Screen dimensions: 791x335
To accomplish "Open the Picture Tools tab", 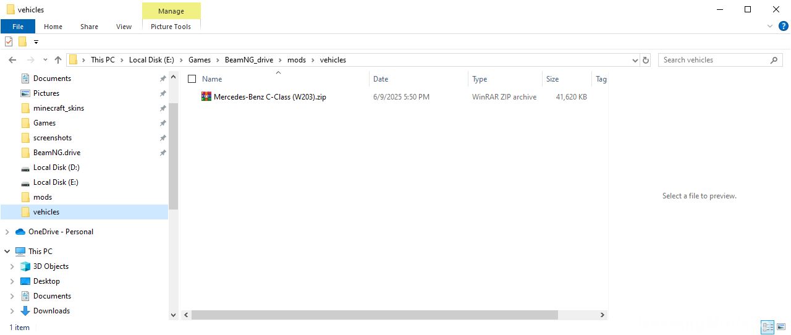I will [171, 27].
